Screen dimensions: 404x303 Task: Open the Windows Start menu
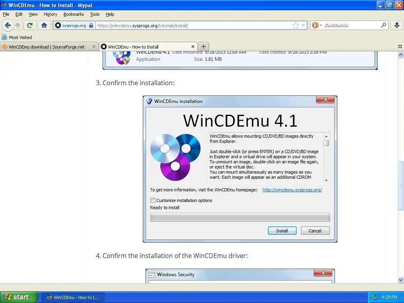coord(19,297)
